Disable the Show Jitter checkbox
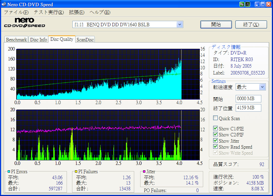The height and width of the screenshot is (196, 273). (x=215, y=140)
